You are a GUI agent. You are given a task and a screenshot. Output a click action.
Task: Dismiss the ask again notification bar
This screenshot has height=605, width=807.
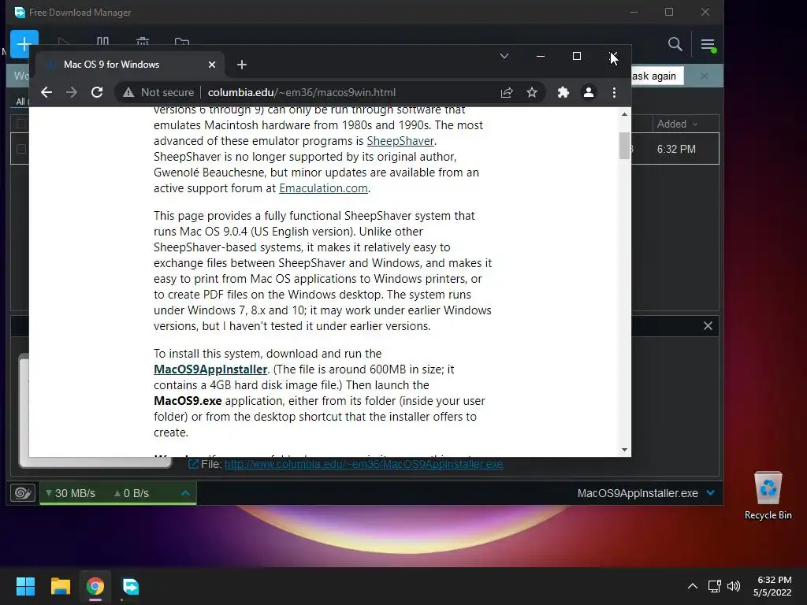[704, 76]
